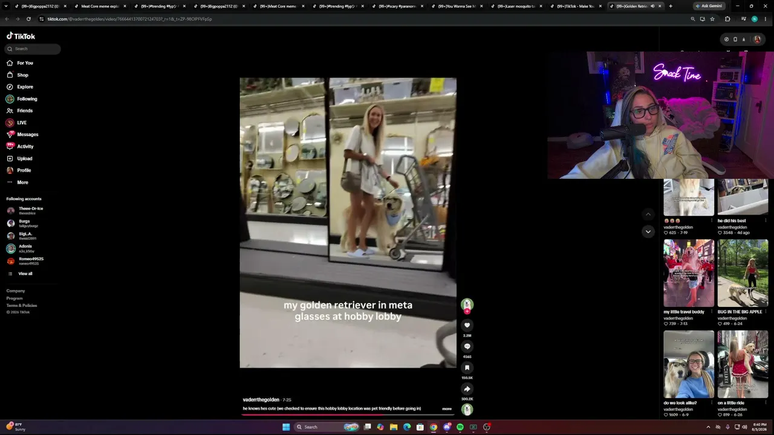Bookmark this page with the star icon
Viewport: 774px width, 435px height.
point(712,19)
